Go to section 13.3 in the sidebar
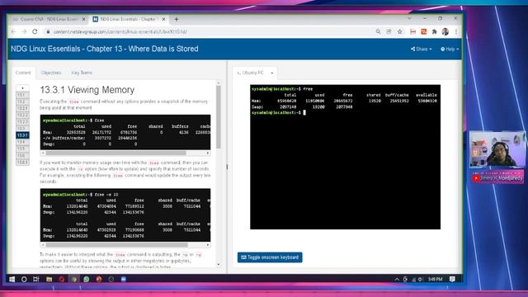 [x=22, y=129]
